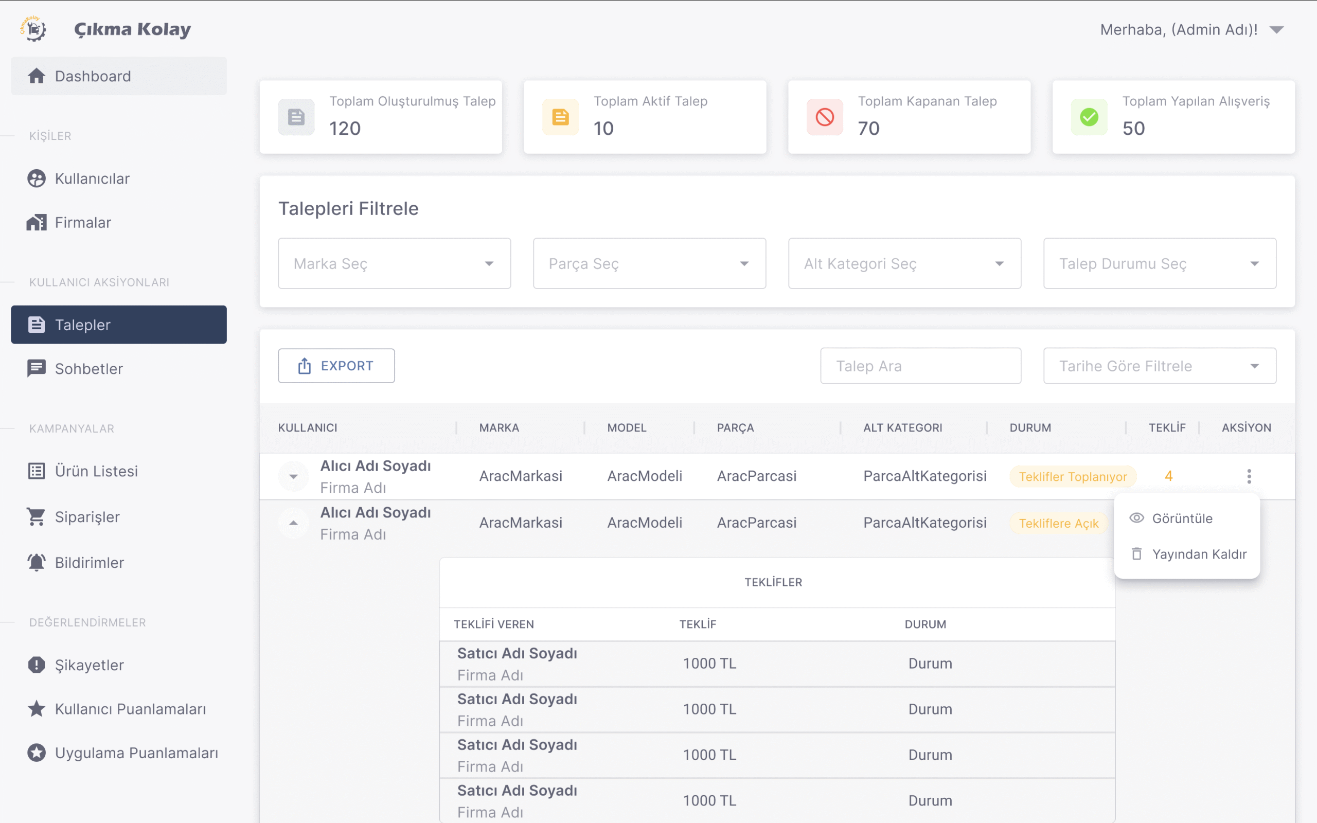Open the Marka Seç dropdown
This screenshot has width=1317, height=823.
pyautogui.click(x=394, y=263)
